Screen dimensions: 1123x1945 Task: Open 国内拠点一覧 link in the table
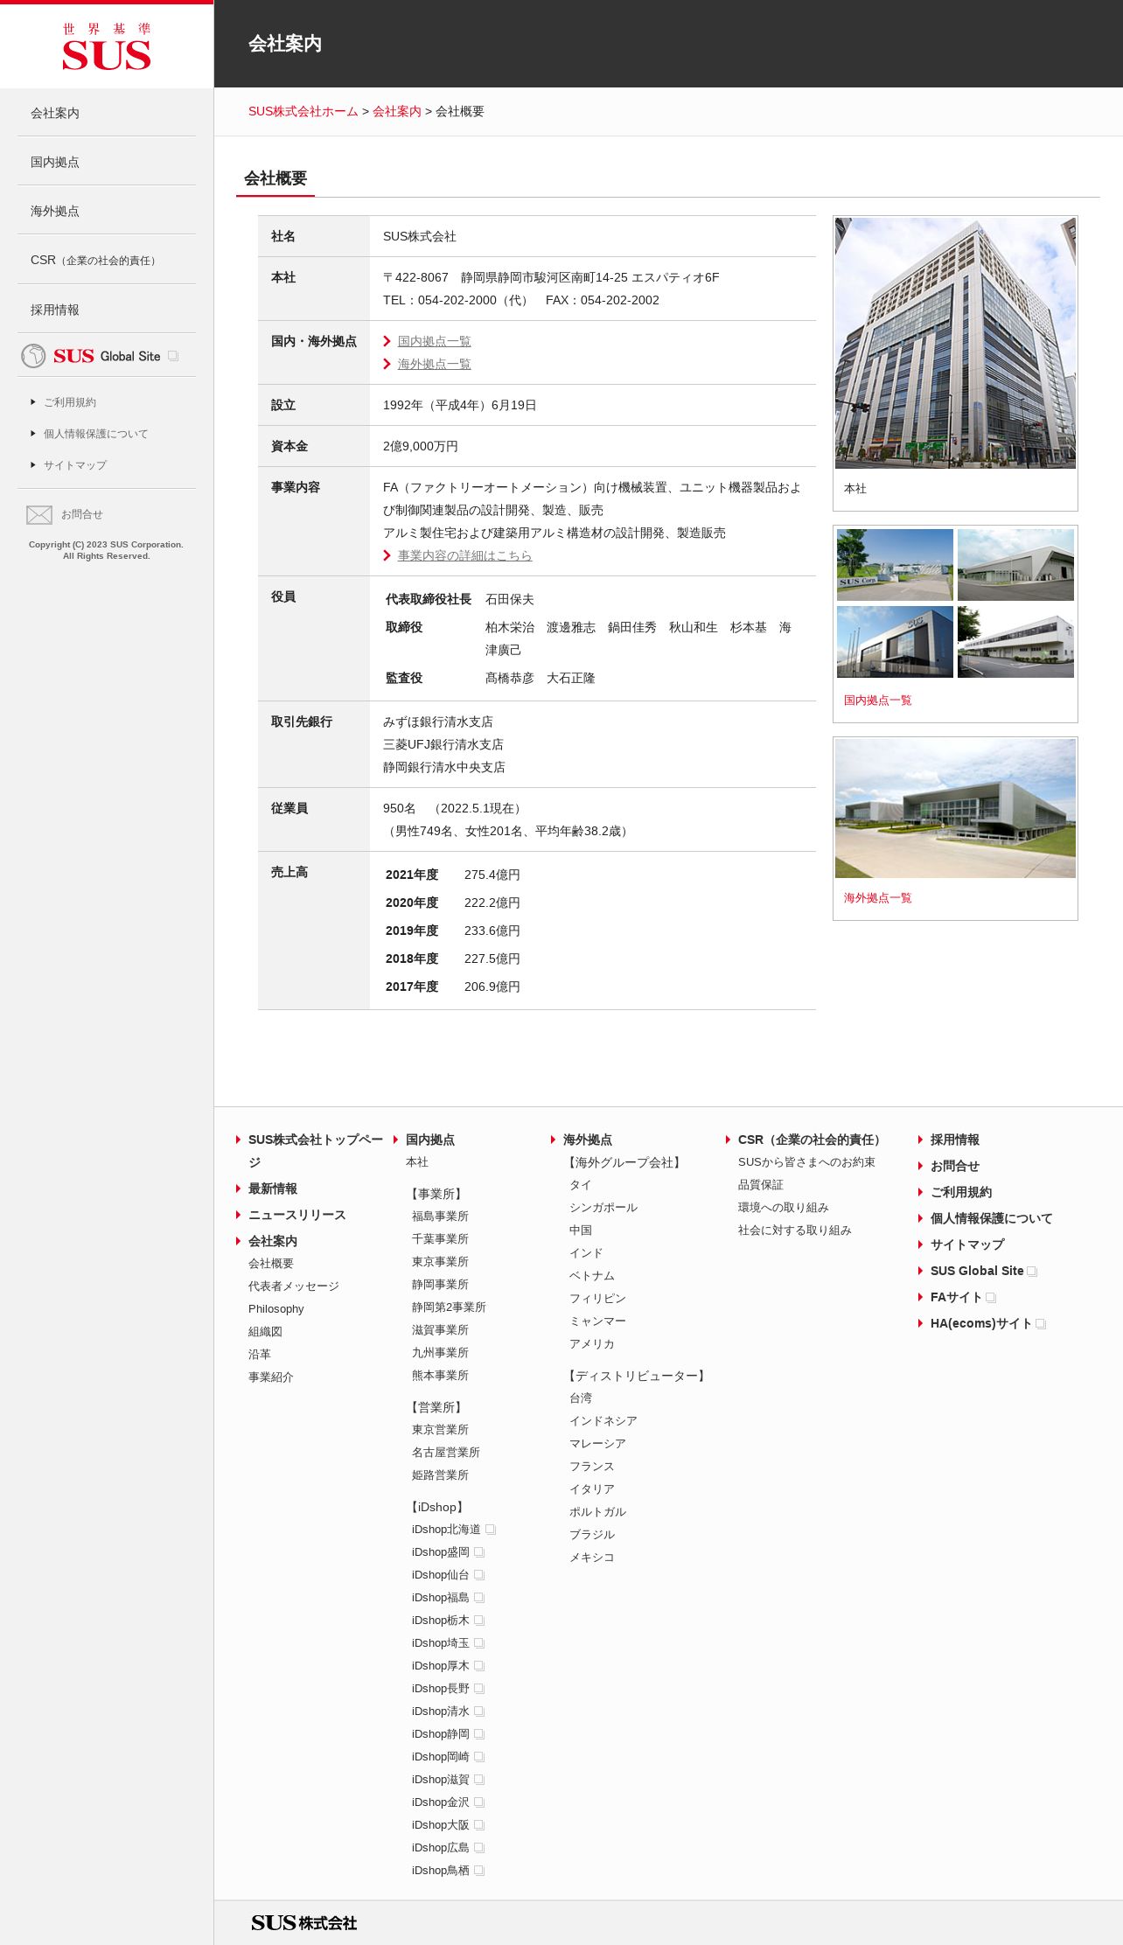pyautogui.click(x=435, y=341)
